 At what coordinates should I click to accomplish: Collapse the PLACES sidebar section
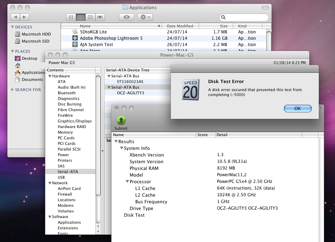click(13, 51)
